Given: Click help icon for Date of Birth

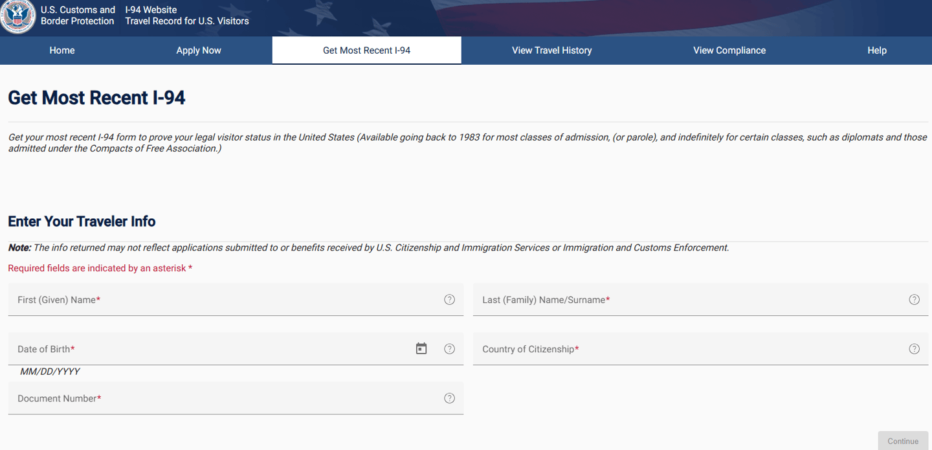Looking at the screenshot, I should click(449, 349).
